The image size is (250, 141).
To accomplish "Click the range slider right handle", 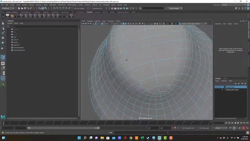I will pyautogui.click(x=98, y=128).
